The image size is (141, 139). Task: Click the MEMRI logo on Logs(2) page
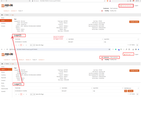point(7,6)
